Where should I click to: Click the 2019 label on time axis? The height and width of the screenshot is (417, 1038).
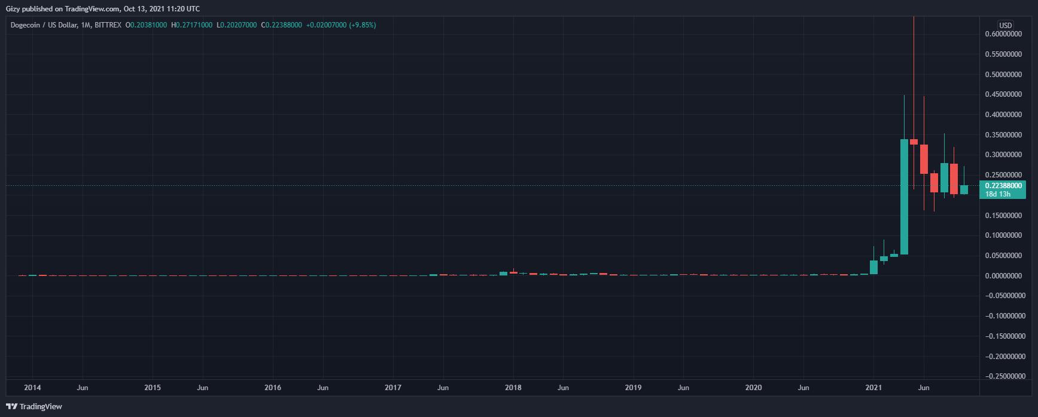click(x=634, y=388)
